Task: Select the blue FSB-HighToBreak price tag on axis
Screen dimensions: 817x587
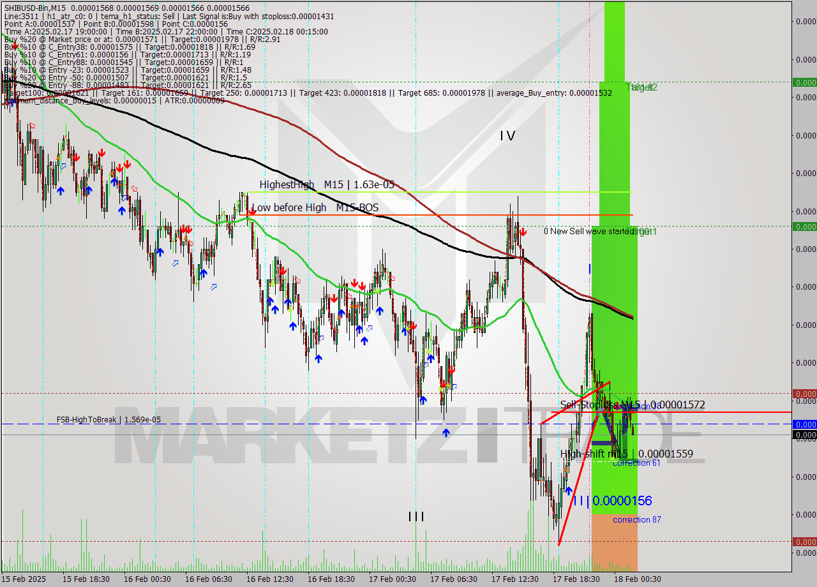Action: 804,424
